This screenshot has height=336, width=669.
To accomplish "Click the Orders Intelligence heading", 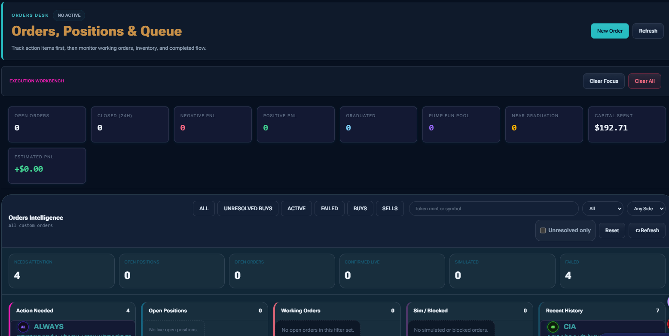I will [x=36, y=218].
